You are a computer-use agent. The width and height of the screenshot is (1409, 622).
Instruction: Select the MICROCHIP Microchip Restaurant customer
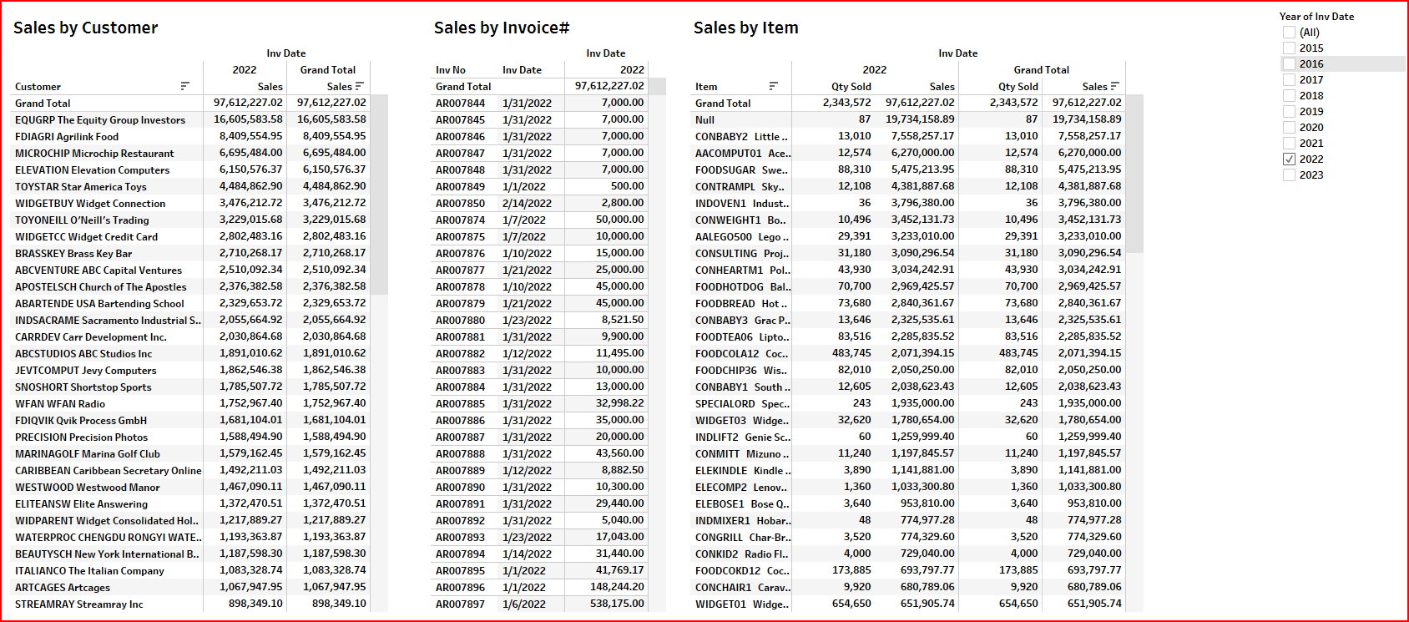point(94,154)
